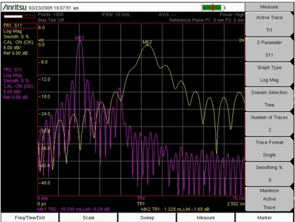Image resolution: width=295 pixels, height=222 pixels.
Task: Toggle Maximize Active Trace
Action: coord(269,199)
